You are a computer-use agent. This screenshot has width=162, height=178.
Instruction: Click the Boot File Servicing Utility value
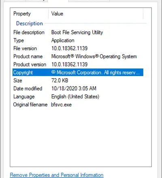[77, 32]
